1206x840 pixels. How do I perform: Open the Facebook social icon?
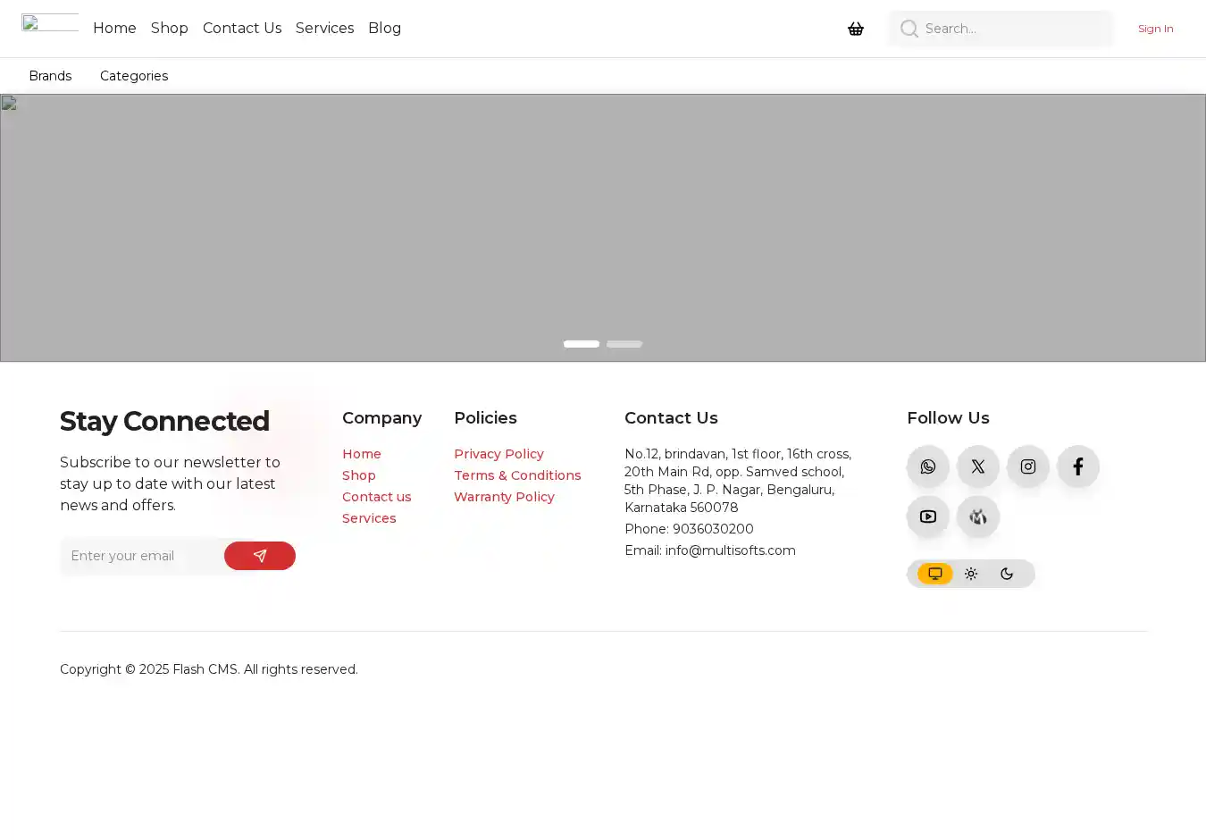tap(1078, 466)
